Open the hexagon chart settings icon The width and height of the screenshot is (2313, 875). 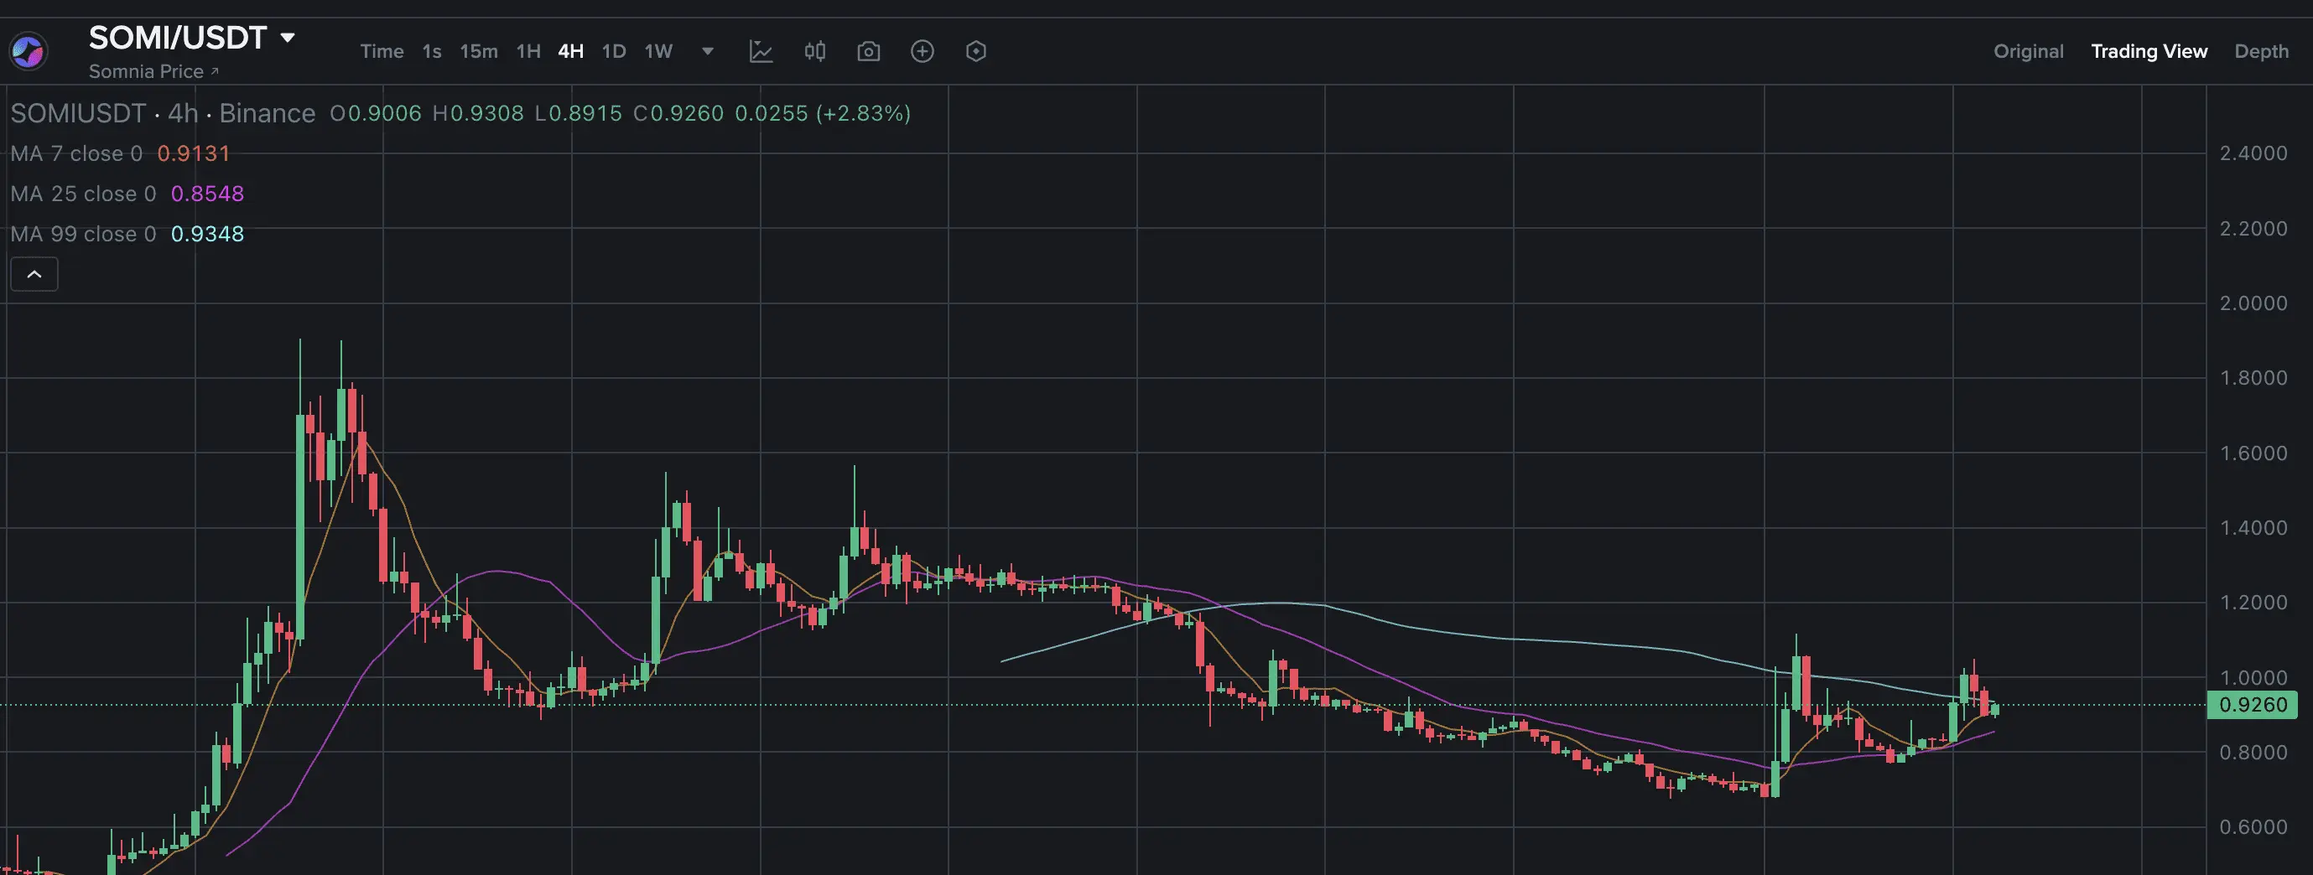(976, 51)
